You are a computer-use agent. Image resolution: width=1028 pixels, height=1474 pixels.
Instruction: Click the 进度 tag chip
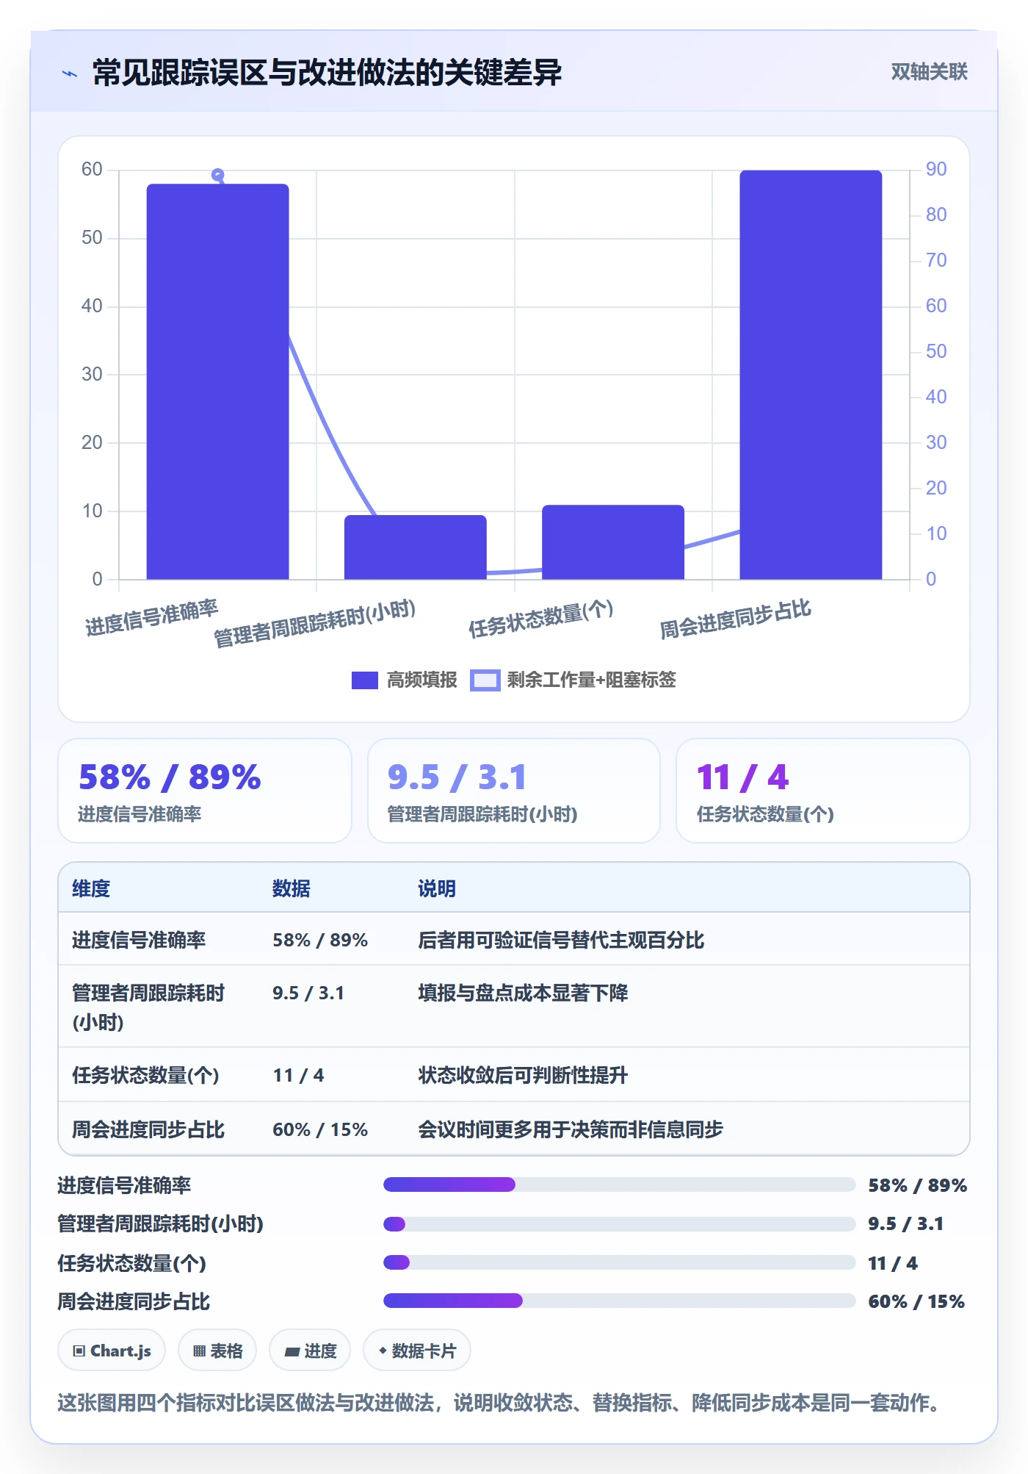pos(310,1351)
